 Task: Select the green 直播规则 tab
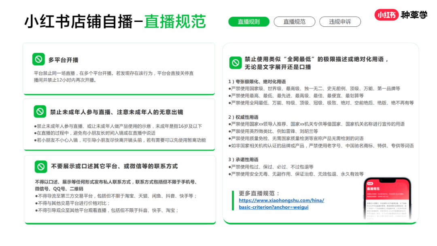[x=249, y=22]
